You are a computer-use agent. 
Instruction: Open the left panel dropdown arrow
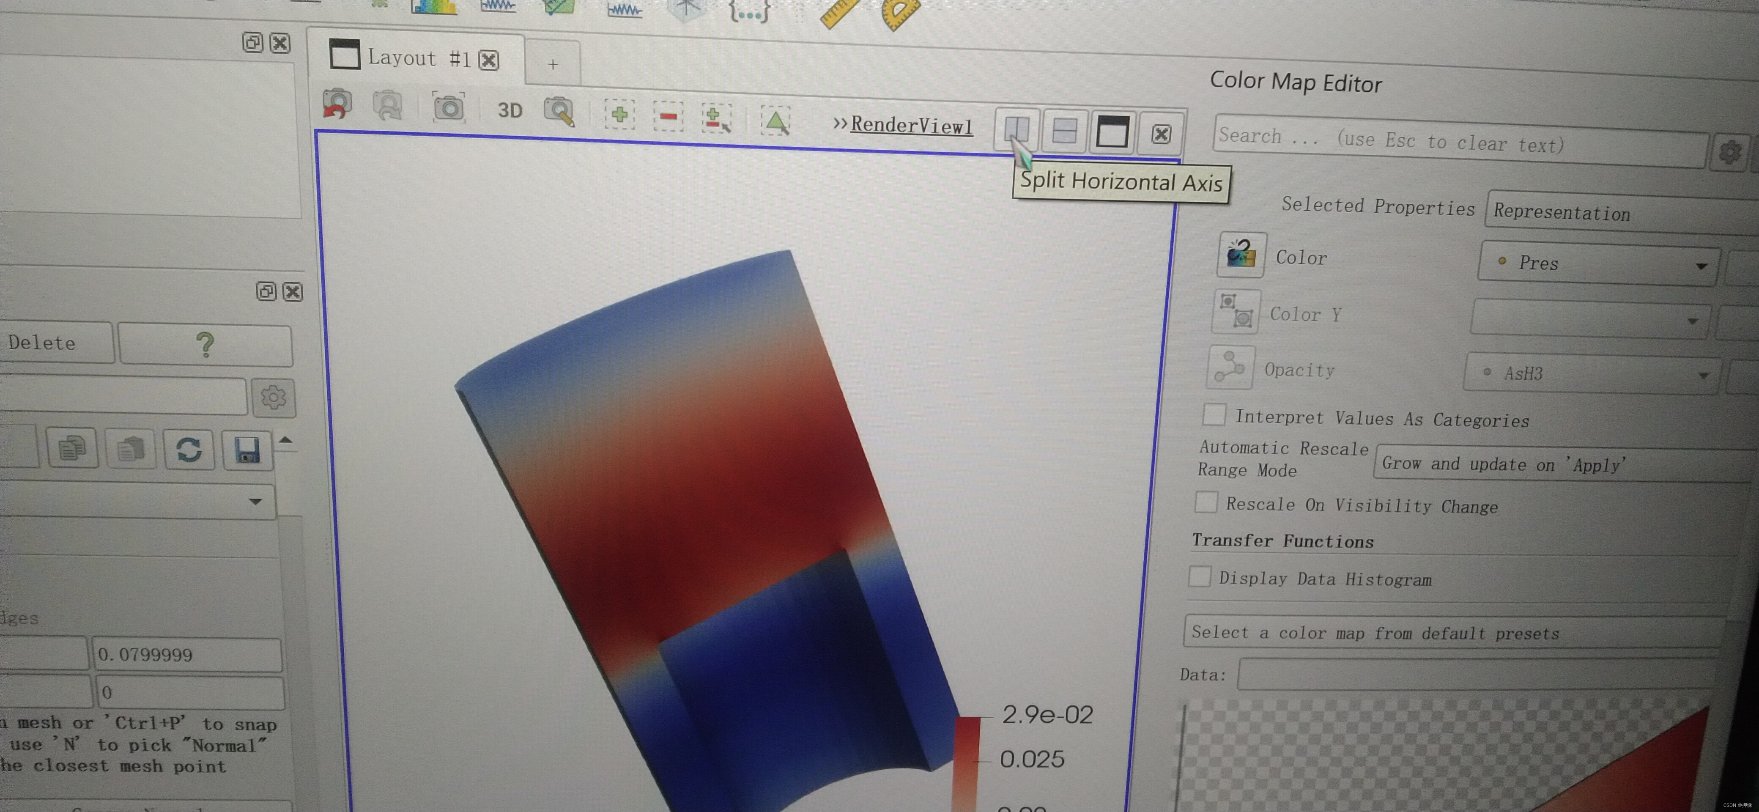click(x=255, y=501)
